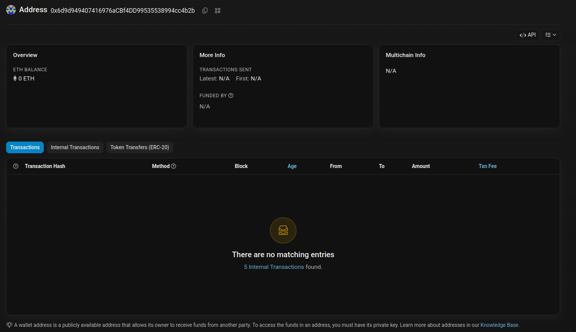Open the Knowledge Base link
The height and width of the screenshot is (332, 576).
coord(499,325)
